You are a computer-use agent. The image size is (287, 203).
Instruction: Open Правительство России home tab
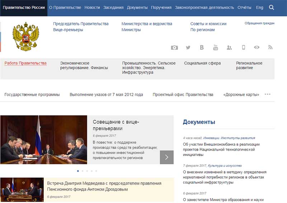pyautogui.click(x=24, y=8)
